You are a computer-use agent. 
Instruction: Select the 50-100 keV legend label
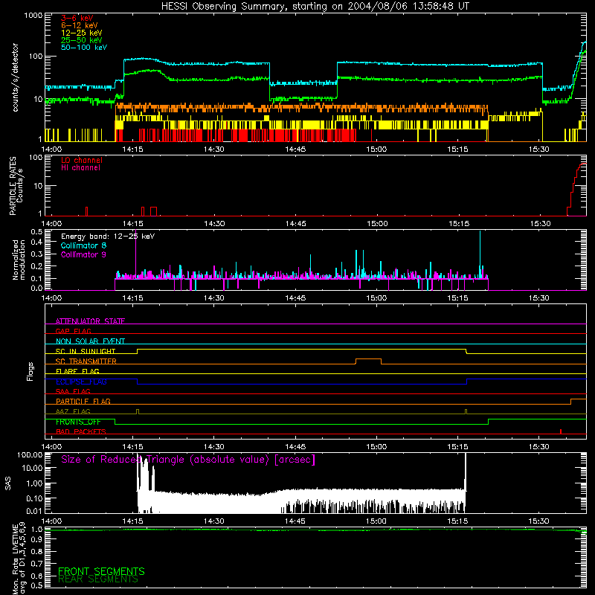point(84,48)
